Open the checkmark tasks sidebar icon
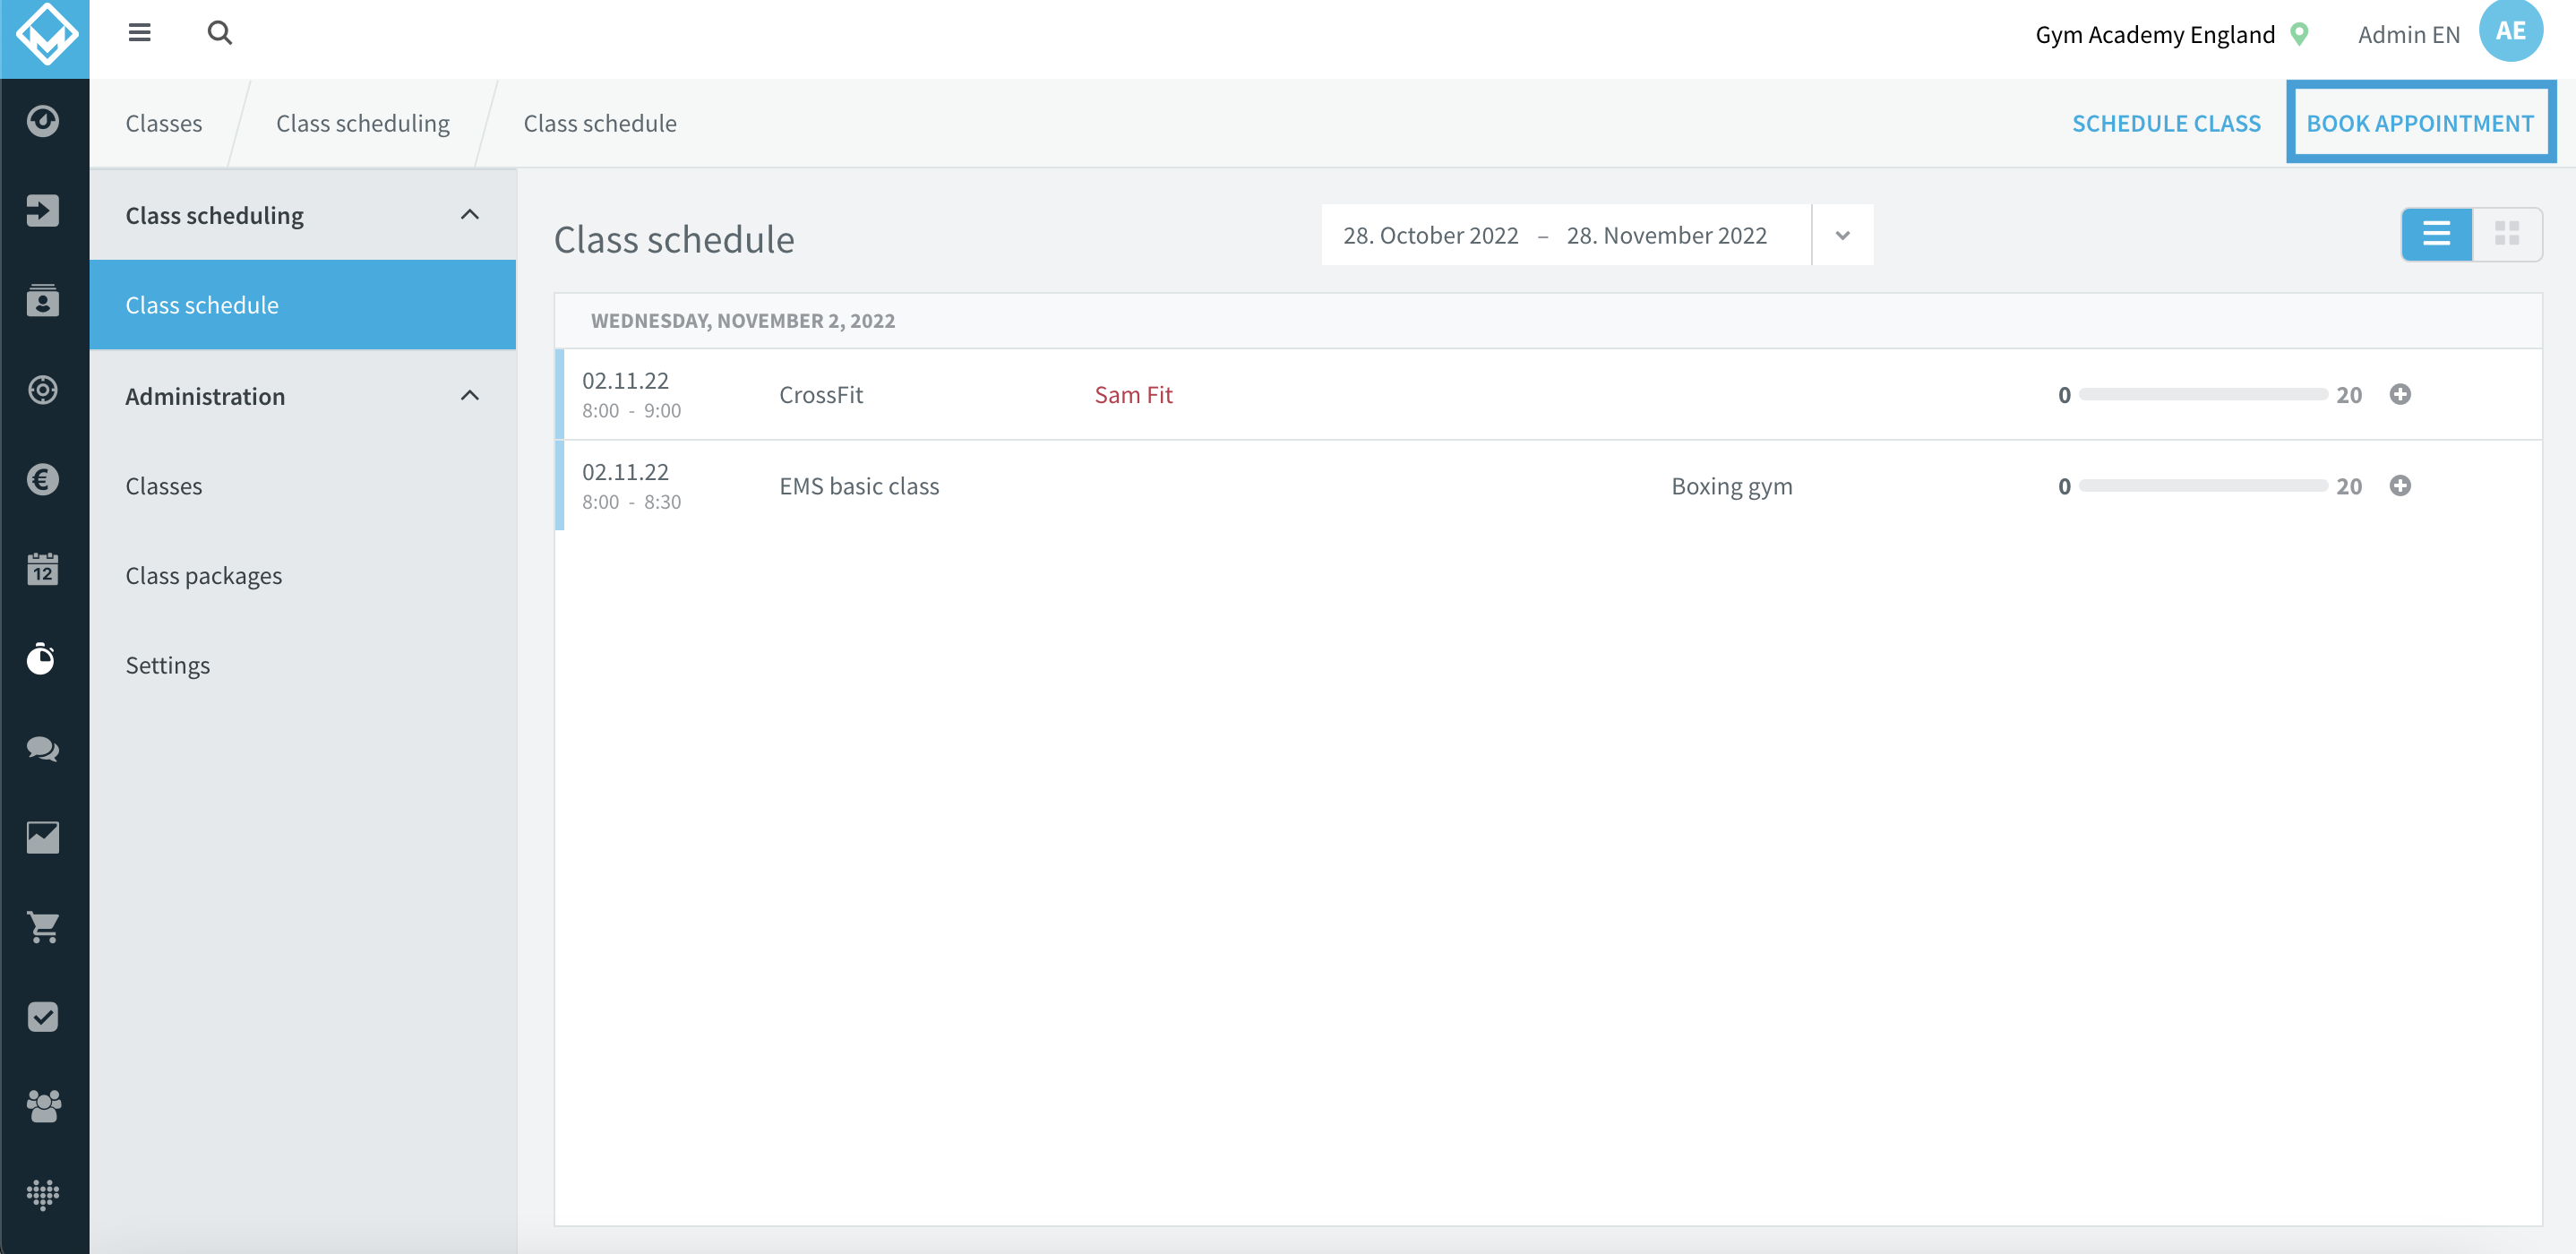This screenshot has height=1254, width=2576. pyautogui.click(x=43, y=1017)
